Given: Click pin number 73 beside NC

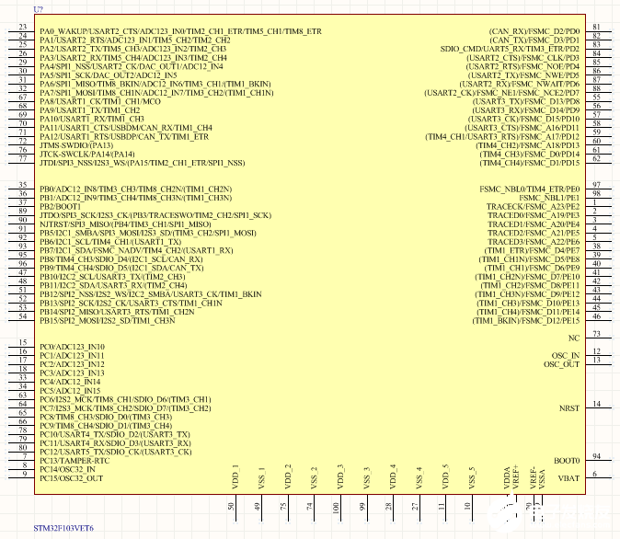Looking at the screenshot, I should 596,333.
